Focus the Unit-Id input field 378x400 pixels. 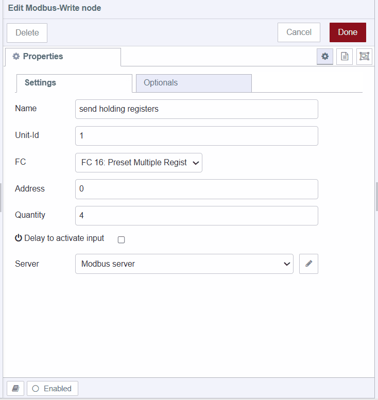196,136
